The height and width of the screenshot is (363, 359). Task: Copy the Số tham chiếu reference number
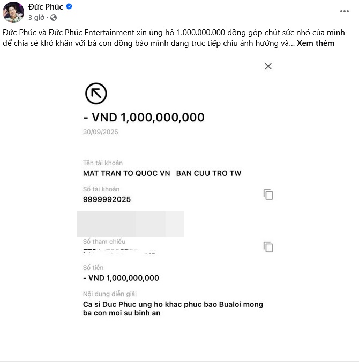(268, 247)
